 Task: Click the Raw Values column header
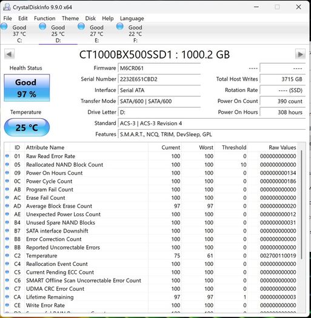[x=273, y=147]
